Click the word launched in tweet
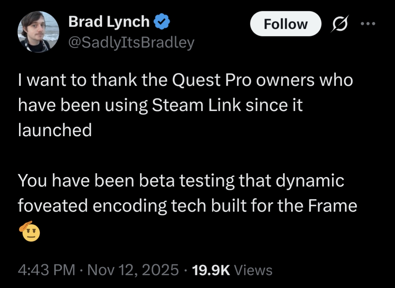The image size is (395, 288). pos(55,130)
